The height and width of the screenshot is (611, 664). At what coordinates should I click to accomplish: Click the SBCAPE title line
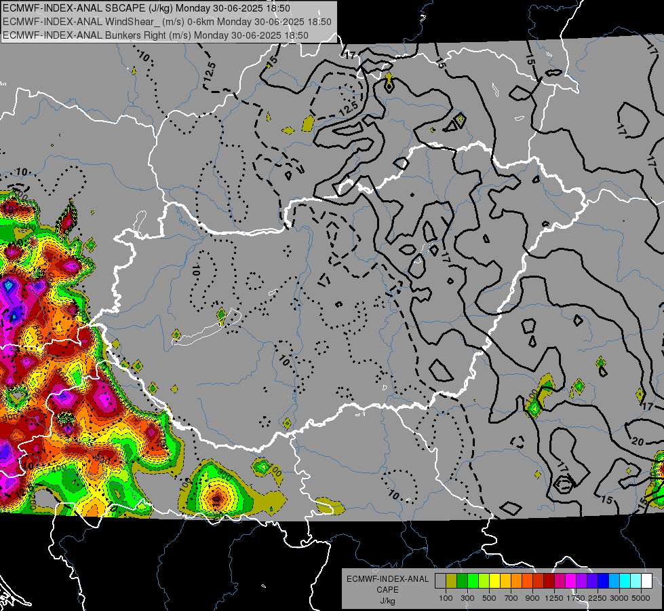(x=147, y=8)
